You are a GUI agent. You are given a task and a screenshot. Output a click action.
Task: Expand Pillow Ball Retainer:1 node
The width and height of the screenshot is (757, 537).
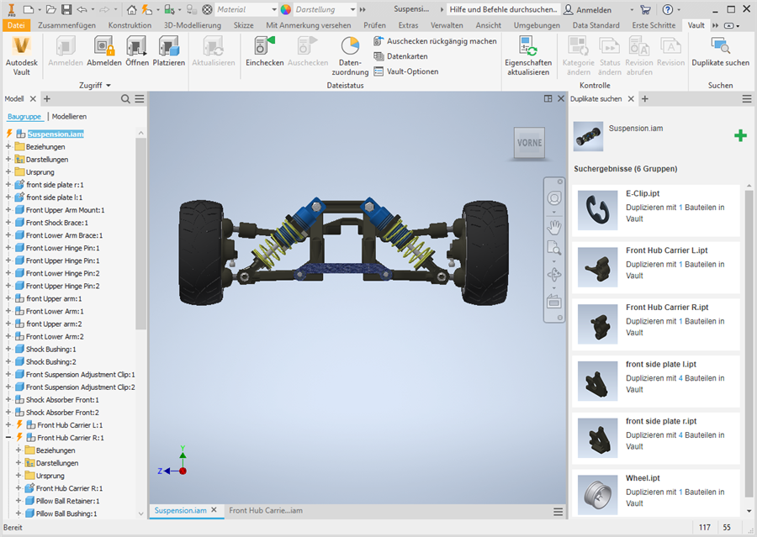[19, 500]
